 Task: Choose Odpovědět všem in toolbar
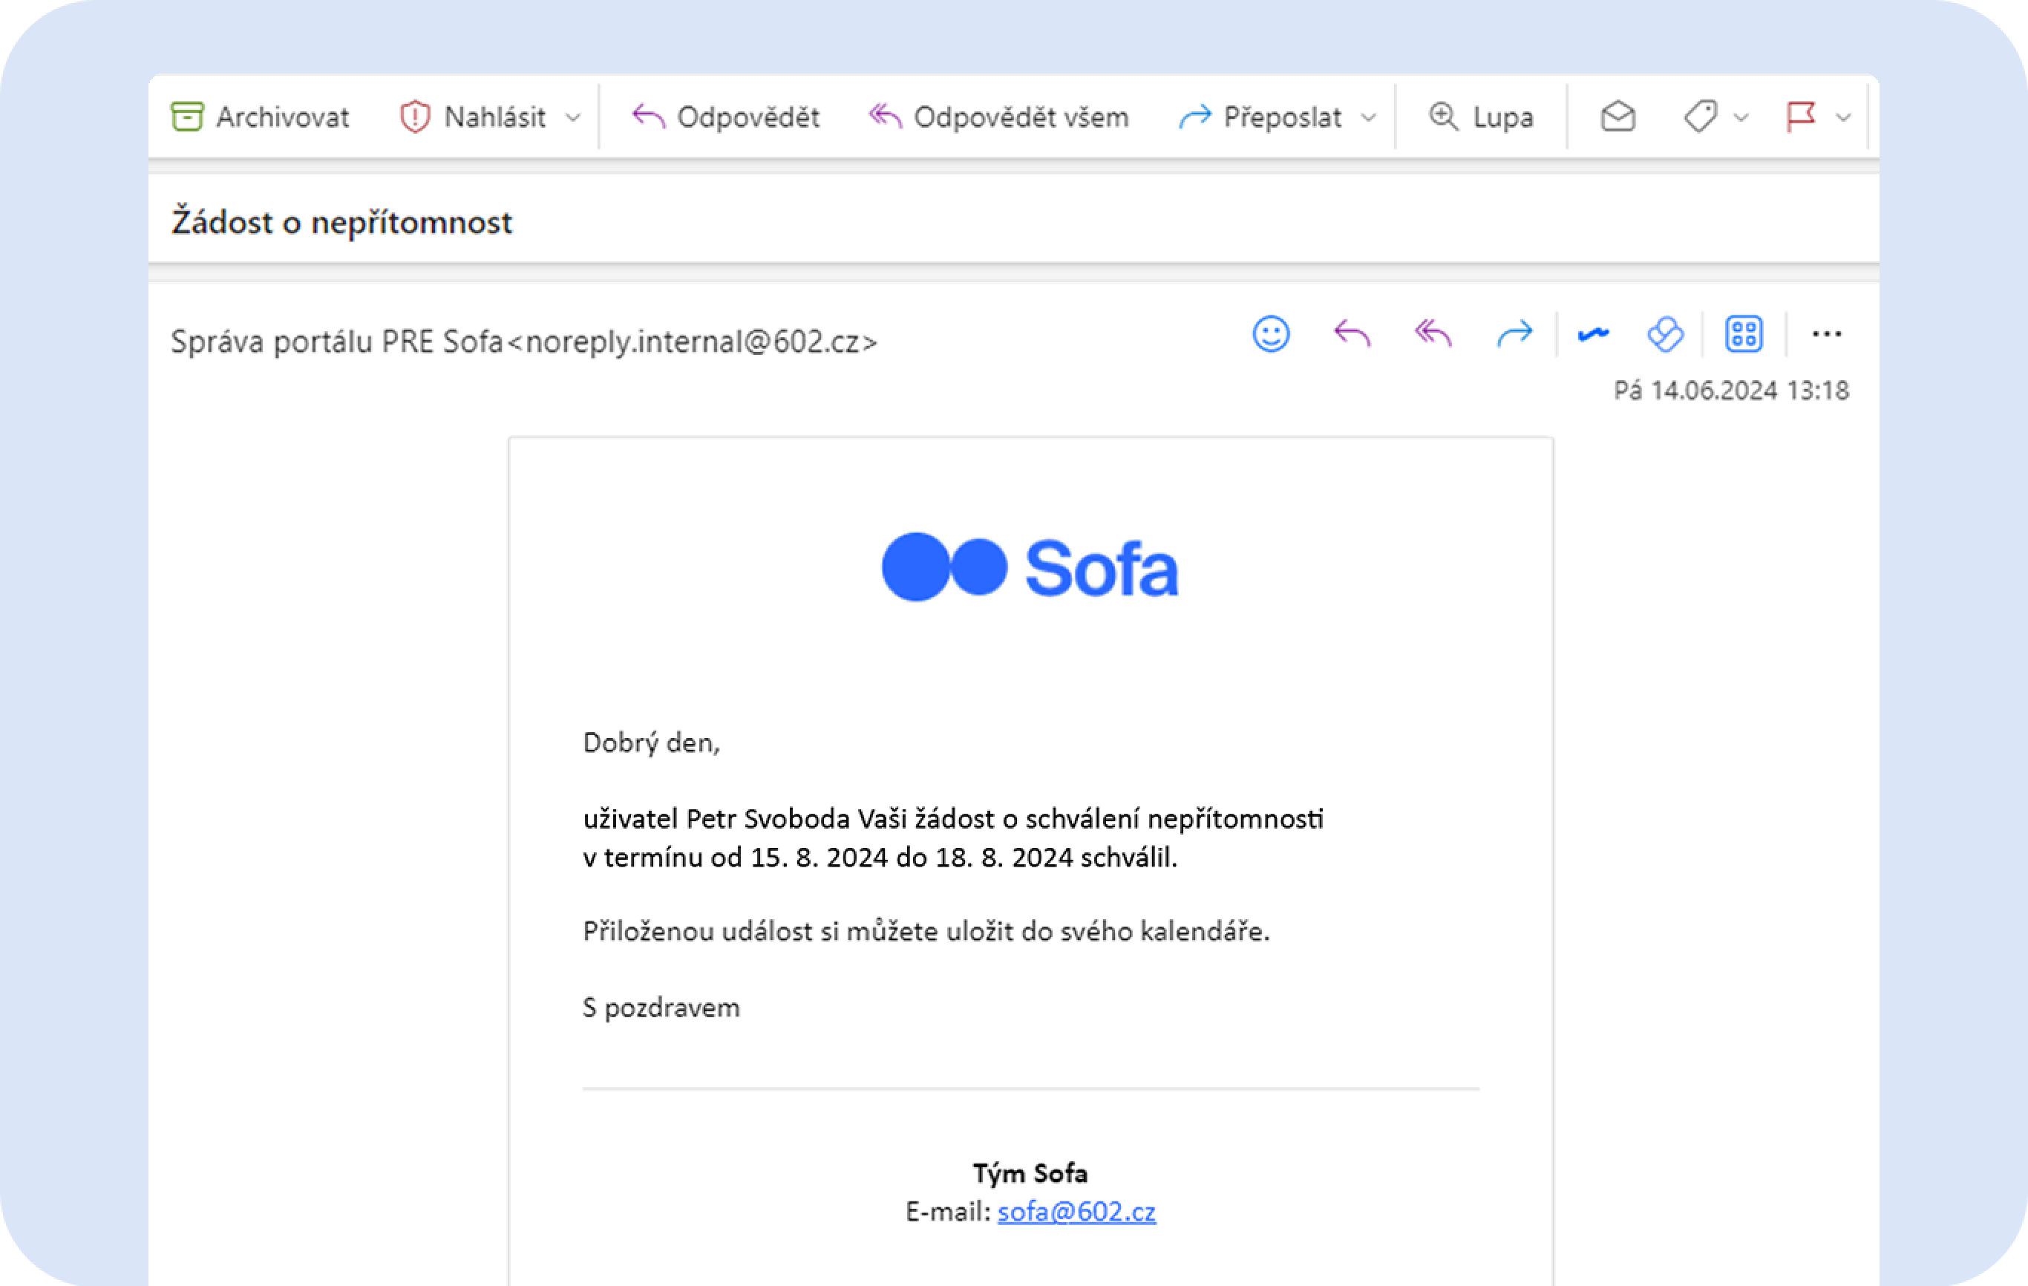(x=999, y=117)
